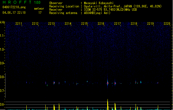
Task: Click the file name 0406172210.png
Action: (x=14, y=7)
